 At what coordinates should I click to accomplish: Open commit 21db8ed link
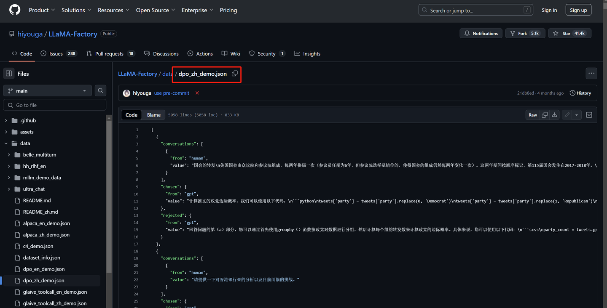click(525, 93)
